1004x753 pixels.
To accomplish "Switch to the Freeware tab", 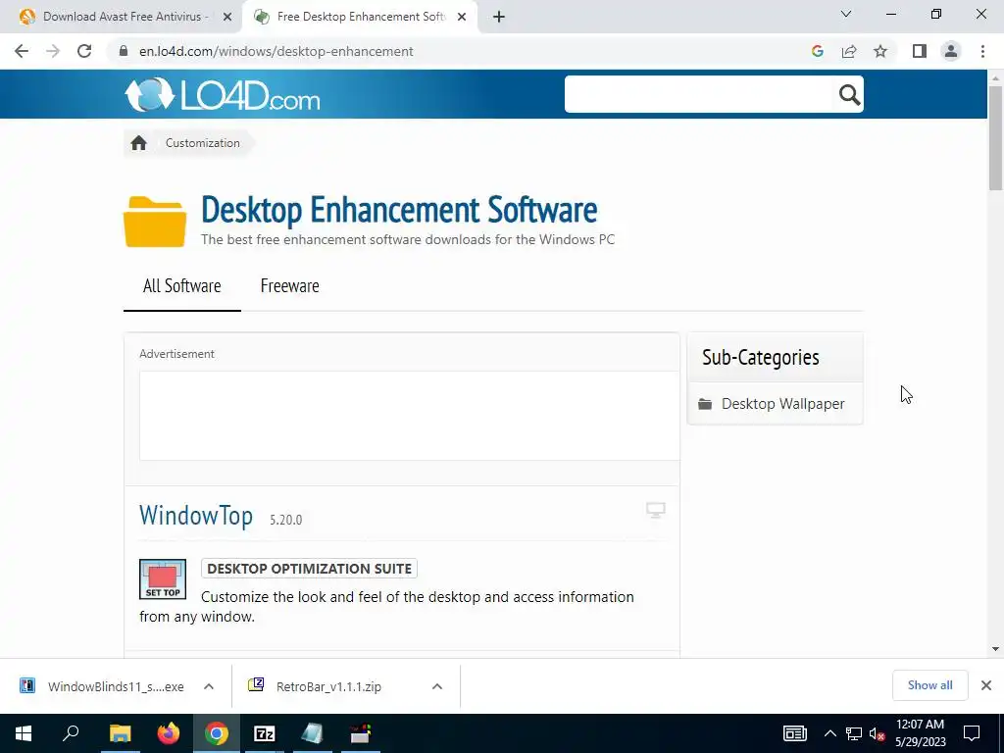I will [289, 286].
